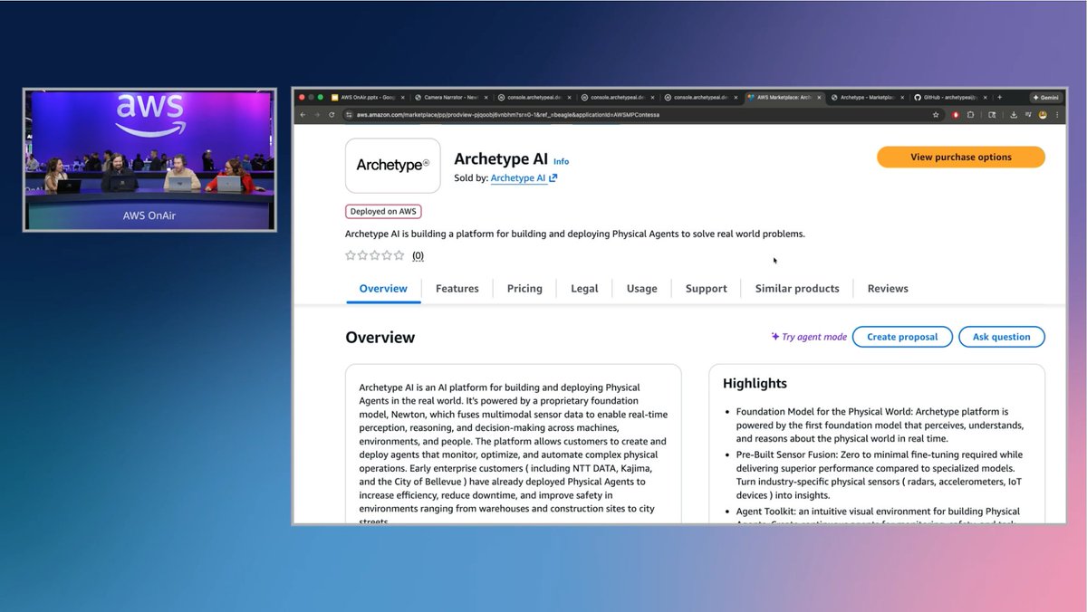Click the Gemini button in the tab bar

coord(1046,97)
